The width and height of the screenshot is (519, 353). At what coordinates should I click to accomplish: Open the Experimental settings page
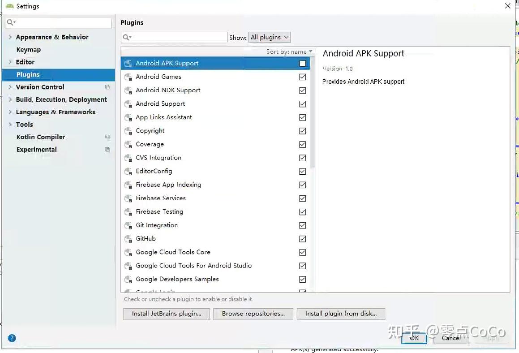[37, 150]
